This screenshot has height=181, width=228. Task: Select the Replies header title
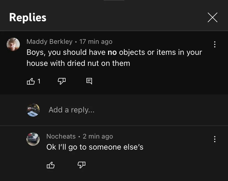point(28,17)
